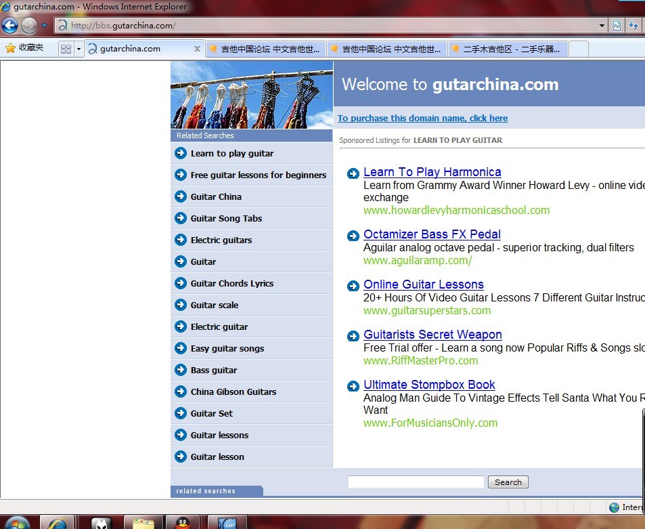645x529 pixels.
Task: Click bullet icon next to Learn To Play Harmonica
Action: [353, 174]
